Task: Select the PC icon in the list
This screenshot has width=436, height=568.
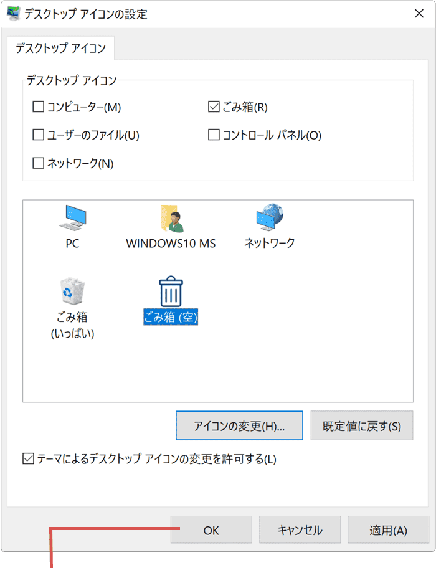Action: pyautogui.click(x=73, y=218)
